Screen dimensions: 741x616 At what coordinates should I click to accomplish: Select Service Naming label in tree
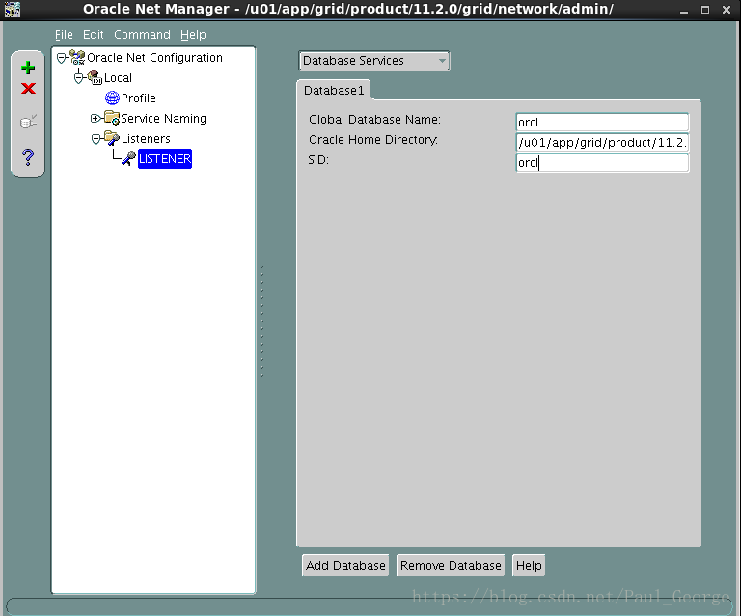coord(163,118)
